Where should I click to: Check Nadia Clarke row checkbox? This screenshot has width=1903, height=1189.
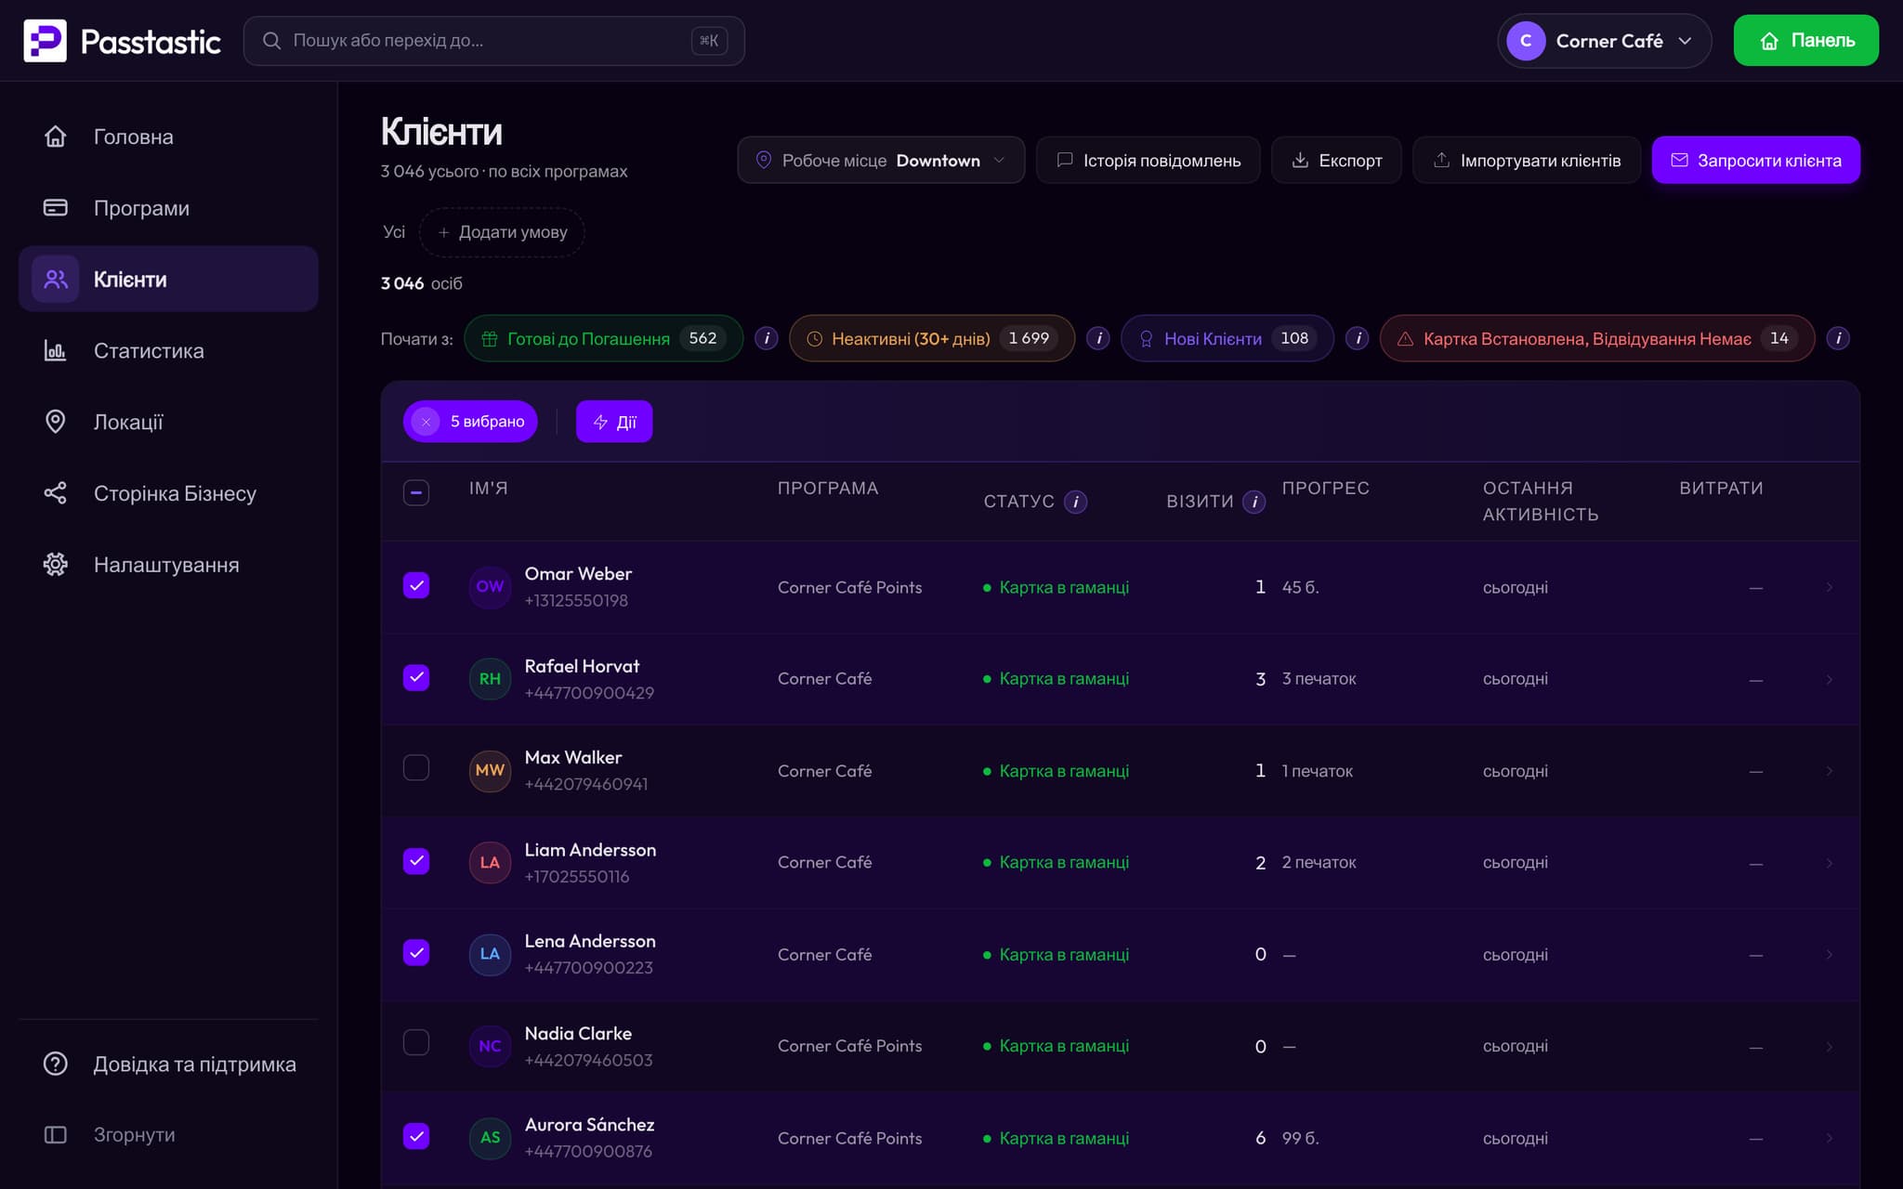[416, 1042]
